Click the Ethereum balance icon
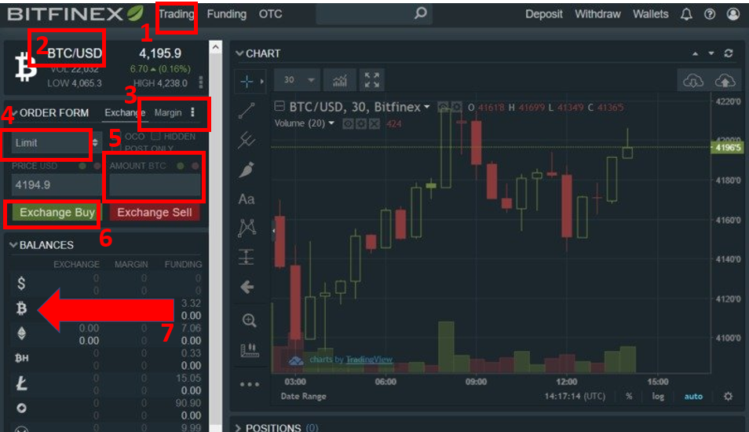749x432 pixels. click(21, 333)
